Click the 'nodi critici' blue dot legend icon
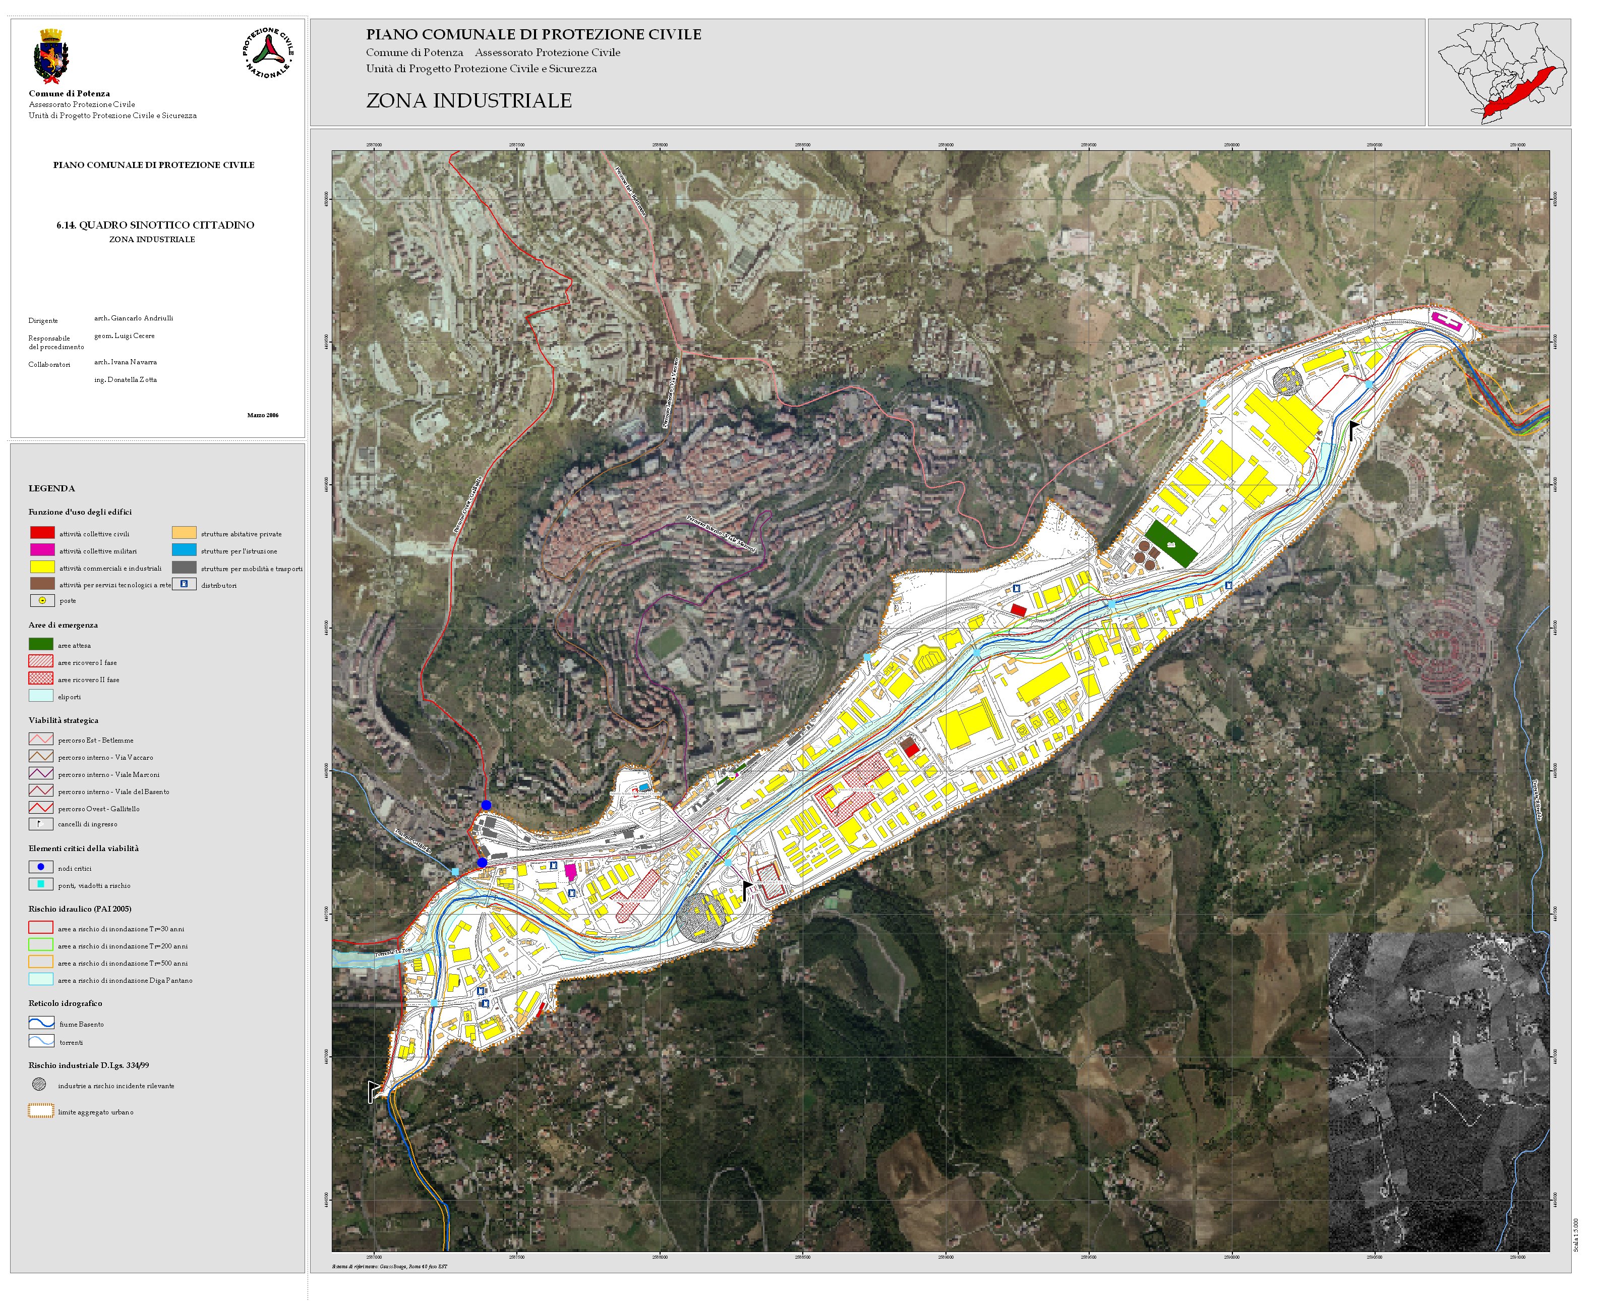Screen dimensions: 1601x1301 pyautogui.click(x=40, y=867)
